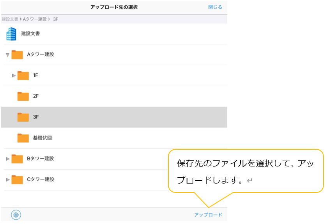Click the Bタワー建設 folder icon
This screenshot has height=224, width=327.
point(17,159)
